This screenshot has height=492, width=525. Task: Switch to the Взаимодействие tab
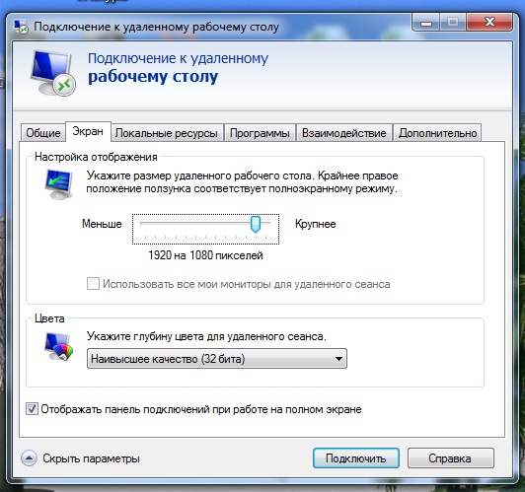[x=344, y=133]
